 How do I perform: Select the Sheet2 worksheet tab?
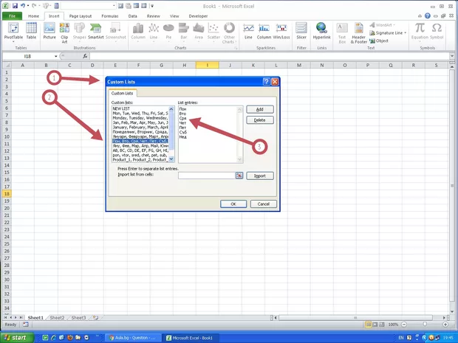click(x=57, y=317)
